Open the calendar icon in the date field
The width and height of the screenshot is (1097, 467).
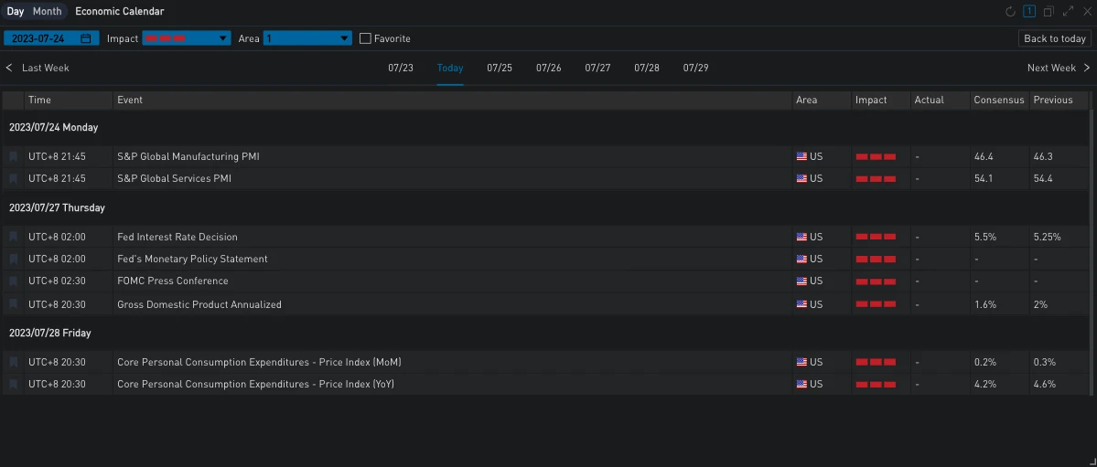pos(86,38)
